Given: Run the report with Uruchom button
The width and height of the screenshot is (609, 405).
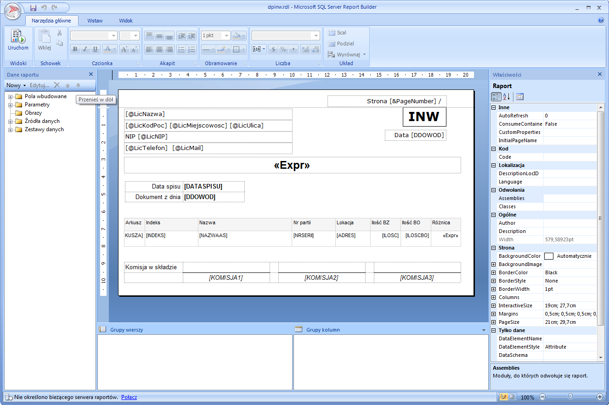Looking at the screenshot, I should tap(18, 40).
